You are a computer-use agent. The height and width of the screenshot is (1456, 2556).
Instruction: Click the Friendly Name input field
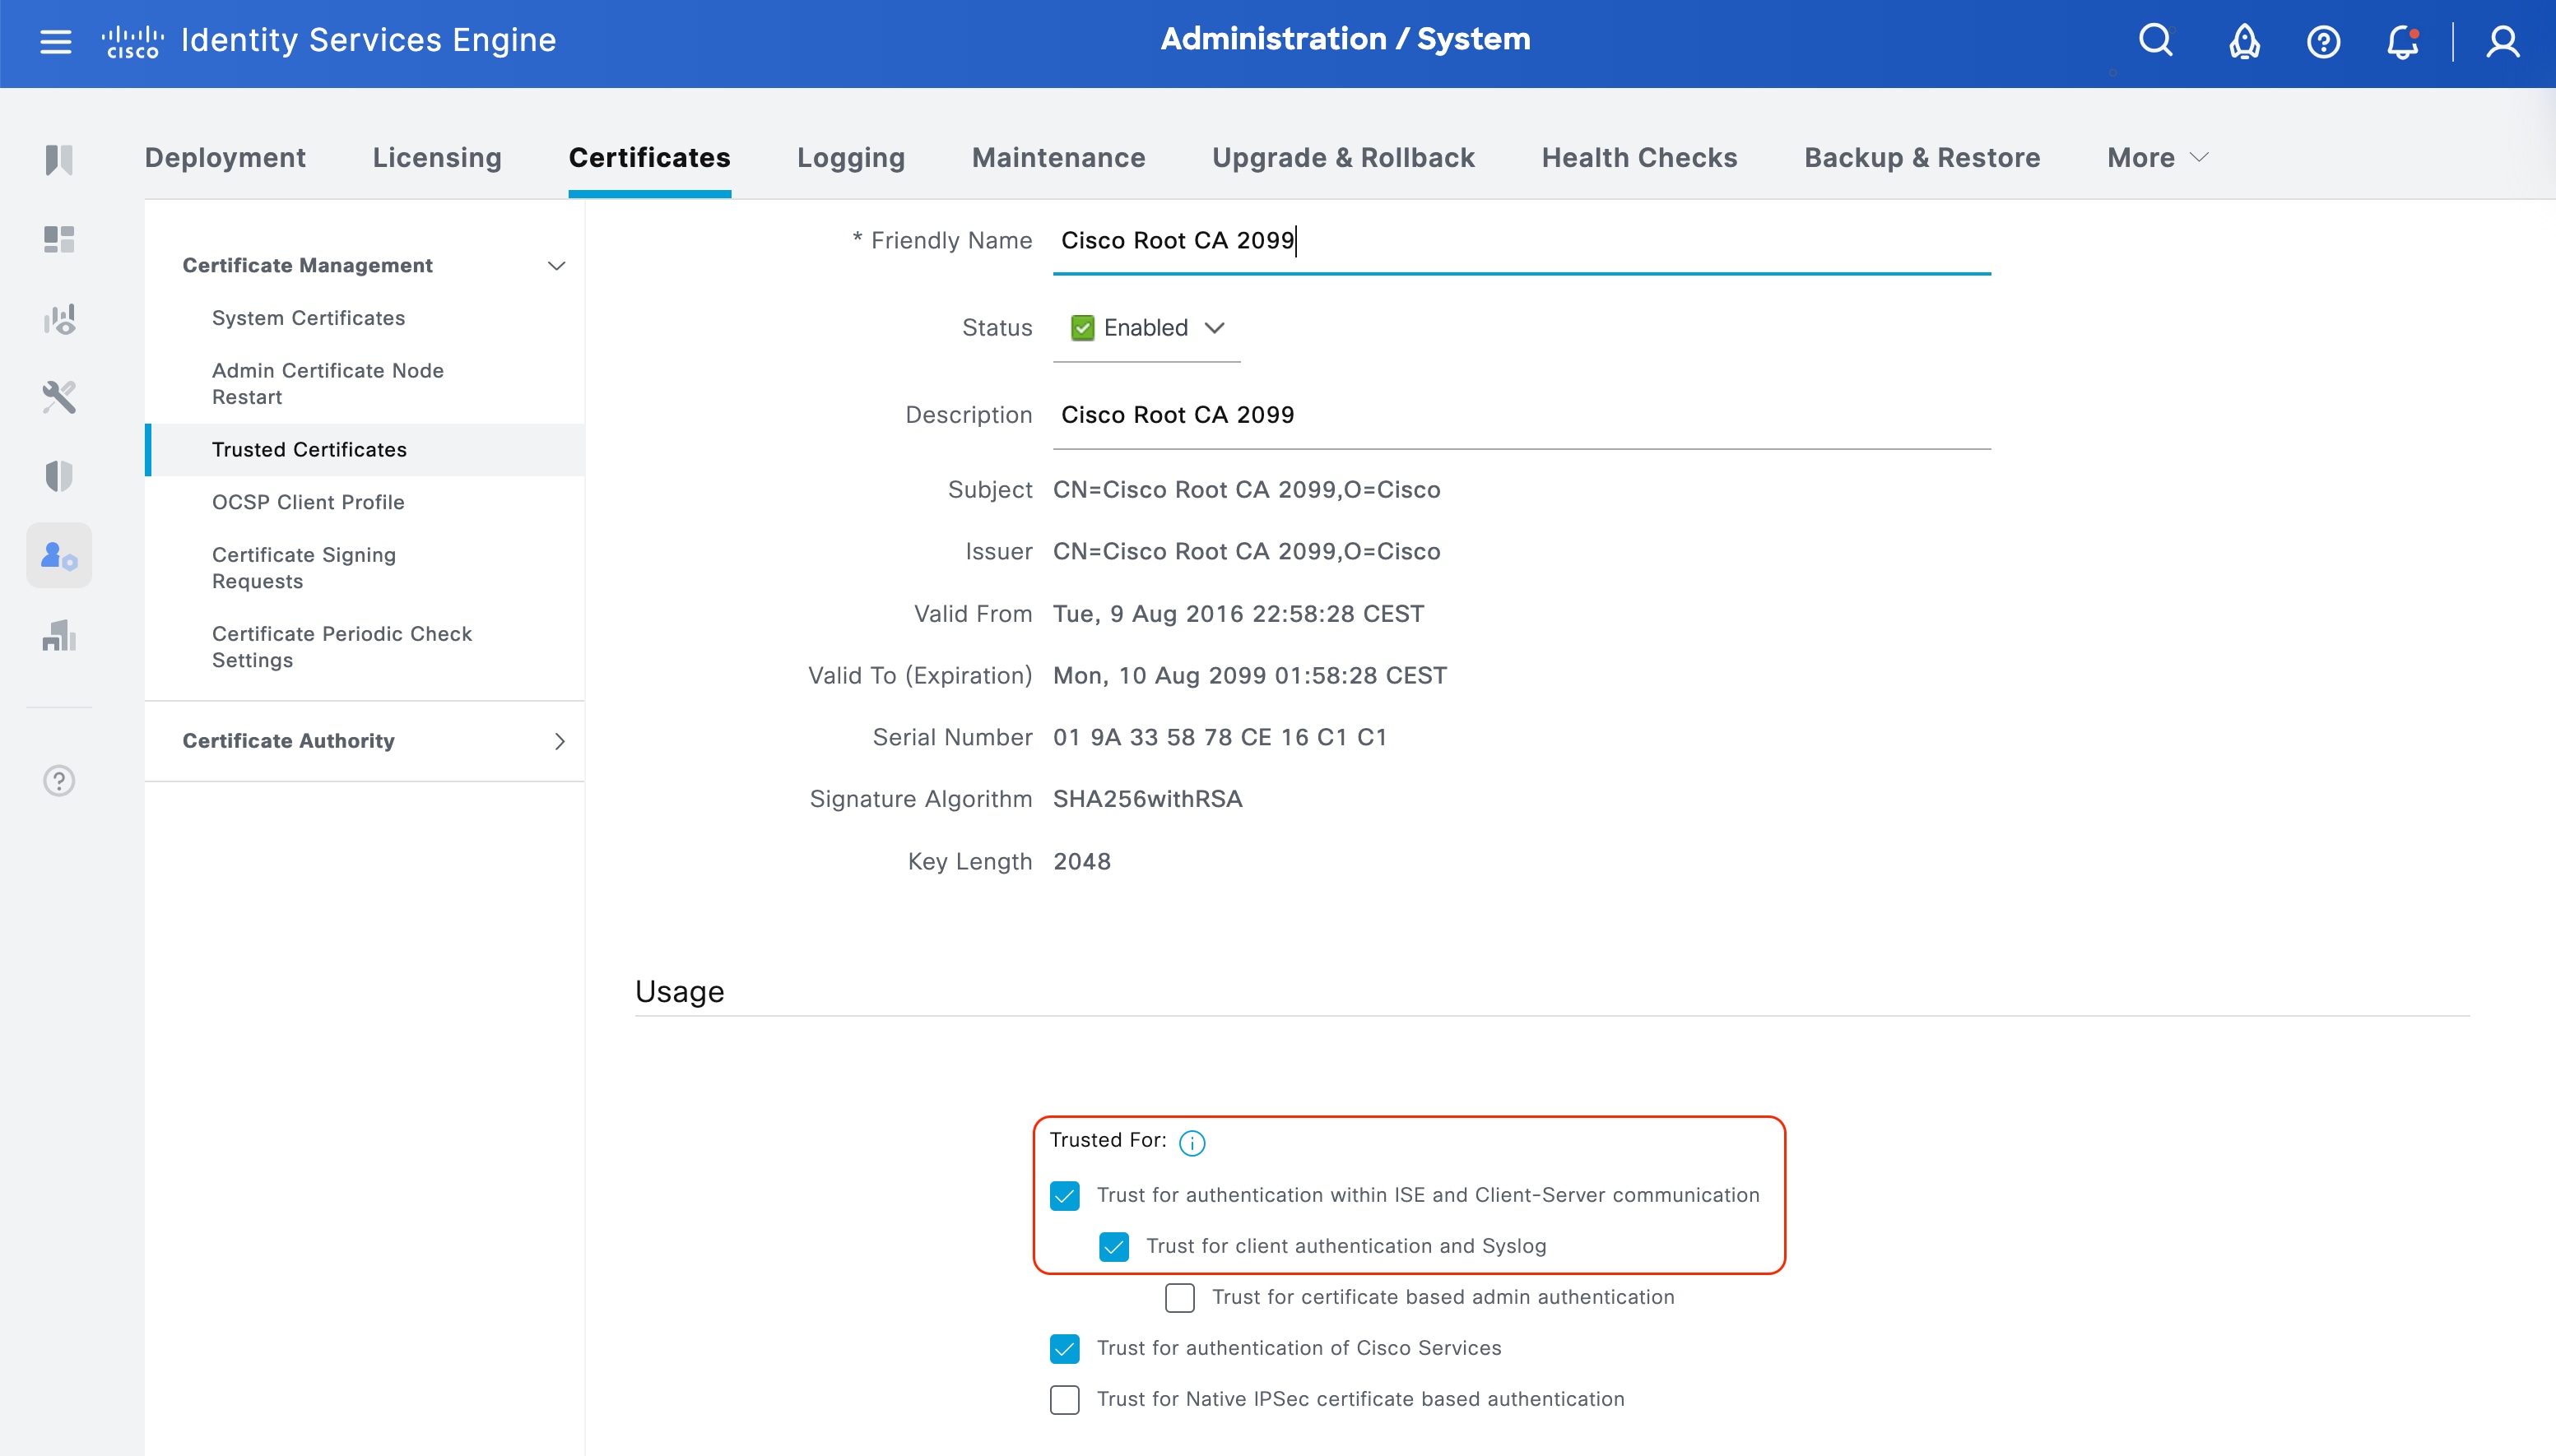click(1522, 241)
